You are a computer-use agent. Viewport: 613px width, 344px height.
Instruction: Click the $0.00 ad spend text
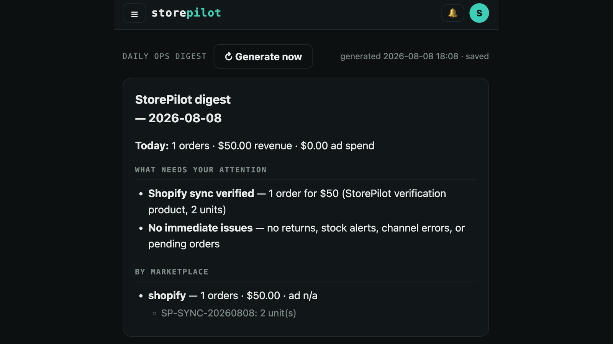[337, 146]
